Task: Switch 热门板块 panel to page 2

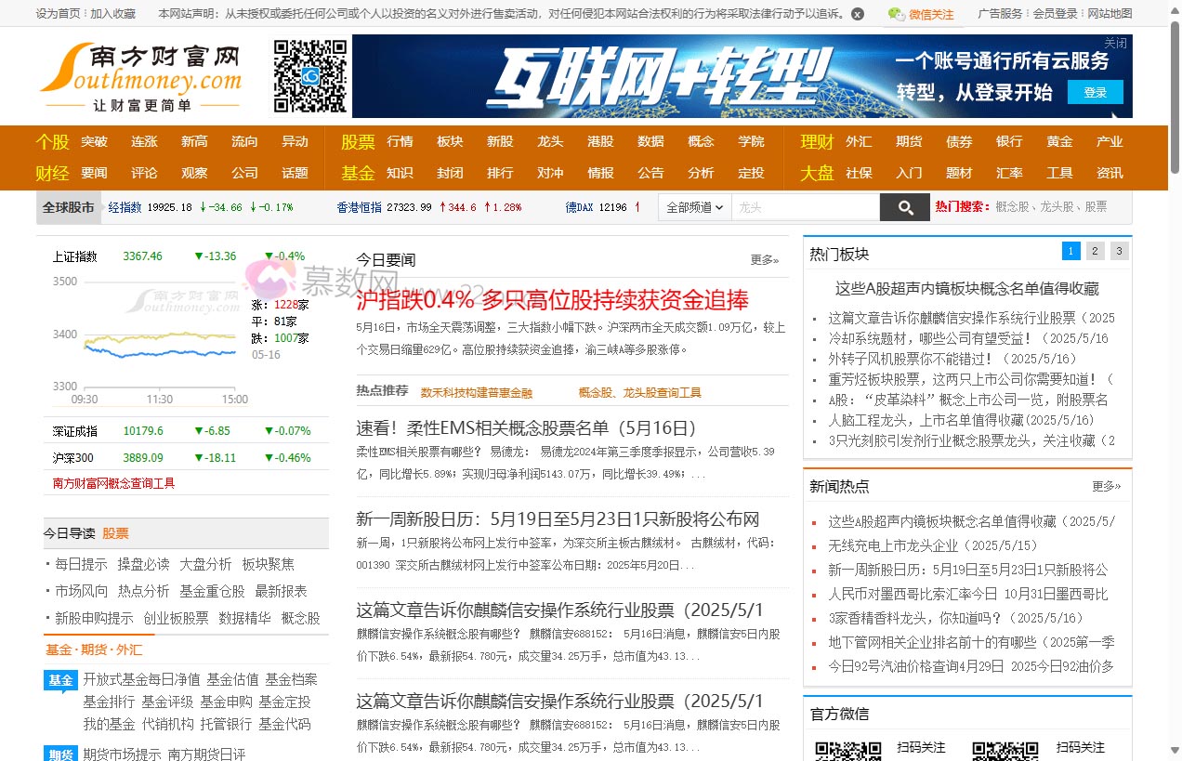Action: [1093, 251]
